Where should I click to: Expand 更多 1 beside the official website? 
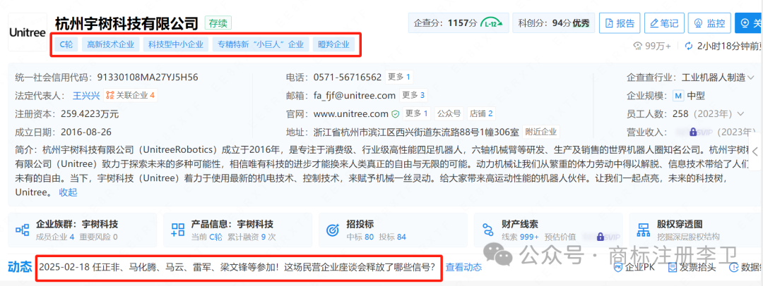pos(417,113)
